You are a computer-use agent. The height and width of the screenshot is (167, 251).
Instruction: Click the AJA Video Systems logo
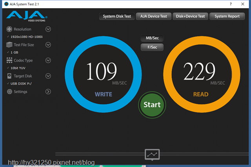27,16
